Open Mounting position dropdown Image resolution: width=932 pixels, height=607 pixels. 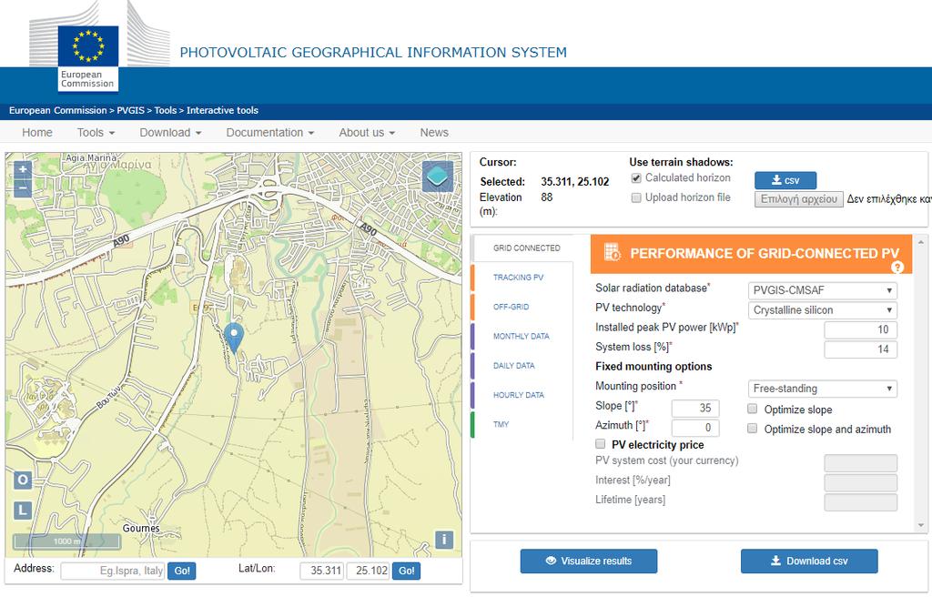coord(822,389)
